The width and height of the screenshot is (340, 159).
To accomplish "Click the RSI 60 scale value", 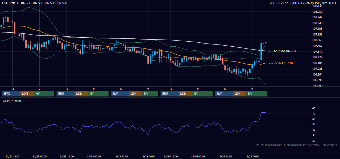I will 314,119.
